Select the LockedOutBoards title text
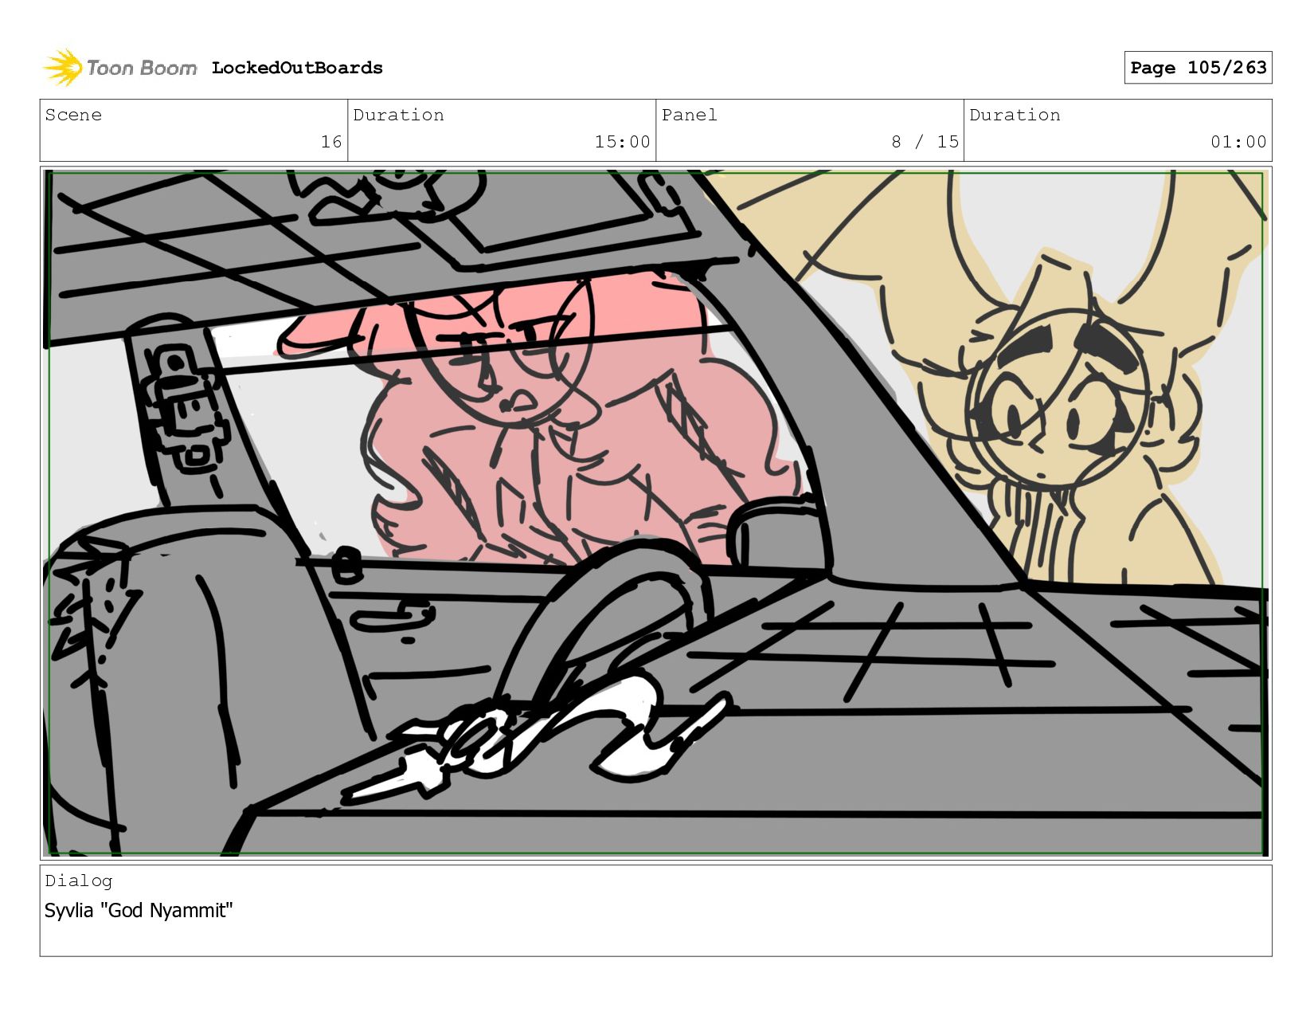Screen dimensions: 1314x1016 [x=297, y=68]
